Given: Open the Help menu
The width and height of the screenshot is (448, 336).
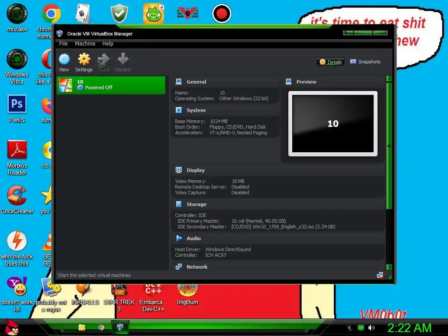Looking at the screenshot, I should tap(108, 43).
